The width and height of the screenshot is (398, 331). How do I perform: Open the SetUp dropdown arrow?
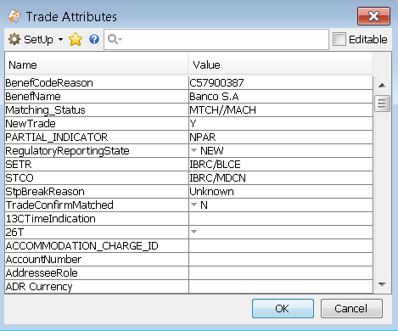click(x=60, y=39)
